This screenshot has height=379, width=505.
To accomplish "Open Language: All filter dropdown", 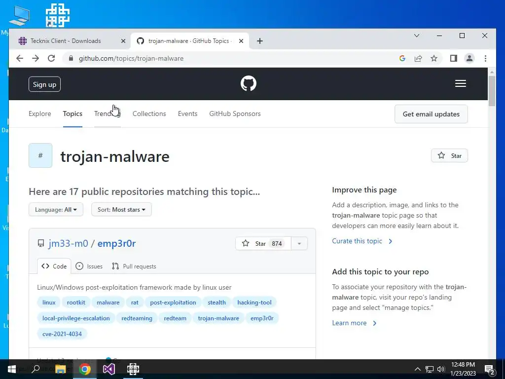I will click(56, 209).
